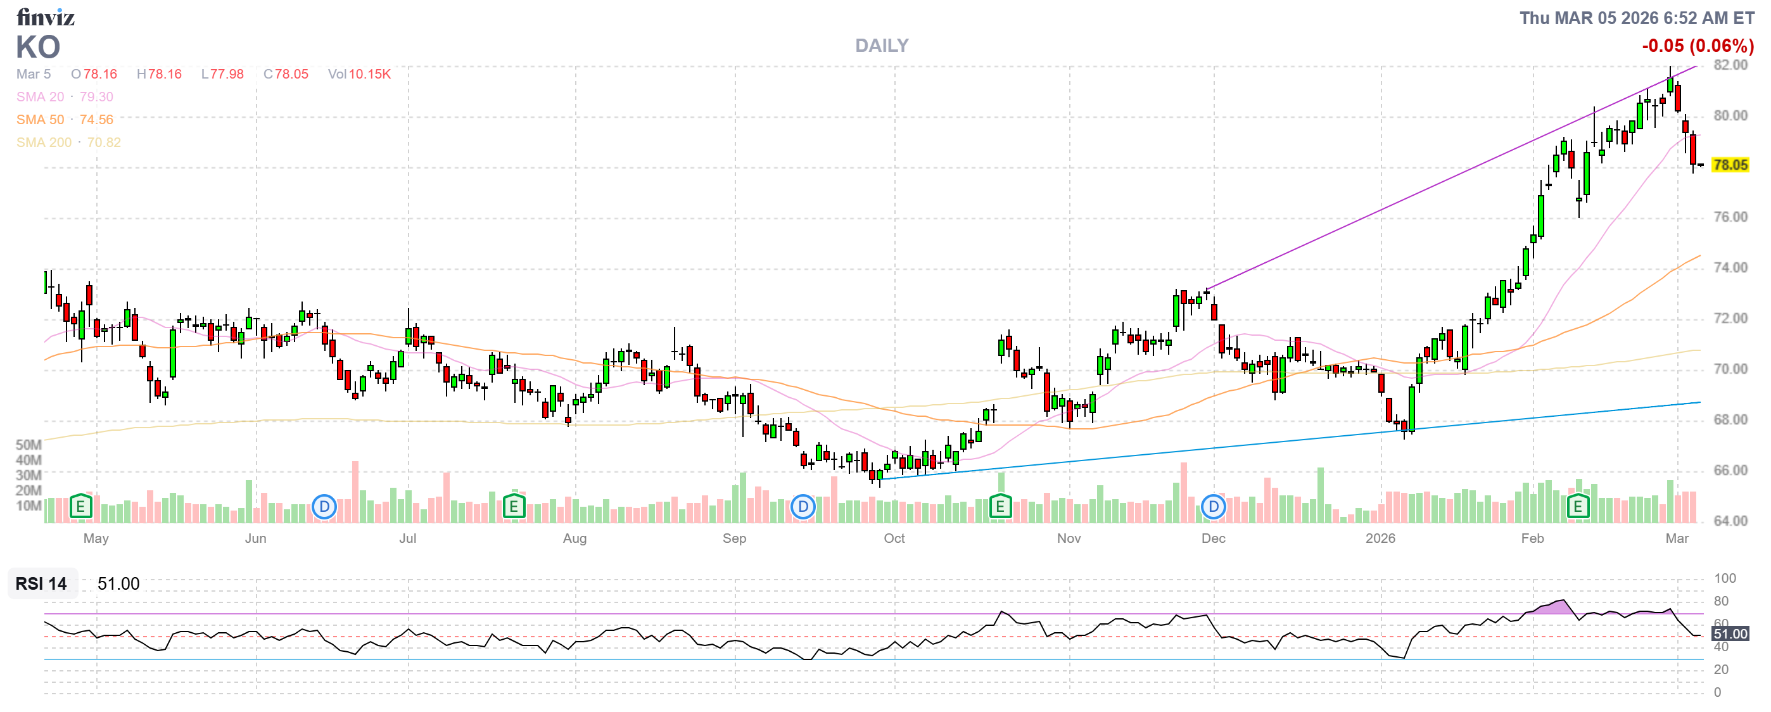
Task: Click the earnings E marker in late July
Action: 514,507
